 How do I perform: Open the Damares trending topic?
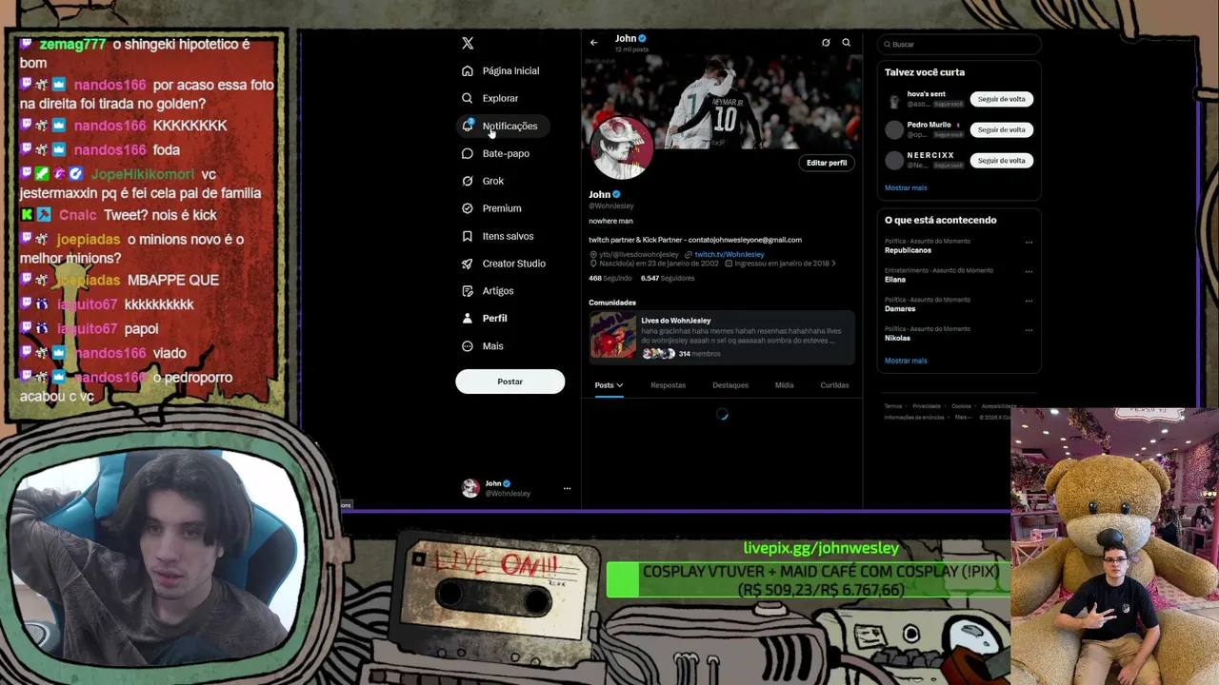[x=900, y=309]
